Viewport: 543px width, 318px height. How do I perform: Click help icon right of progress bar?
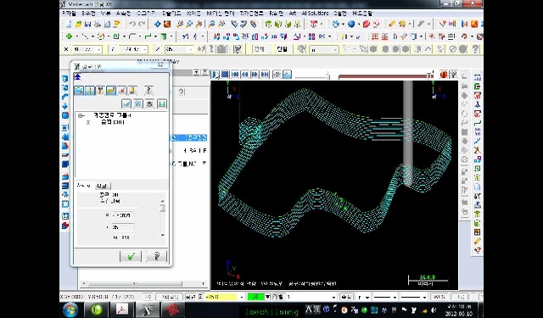click(453, 75)
